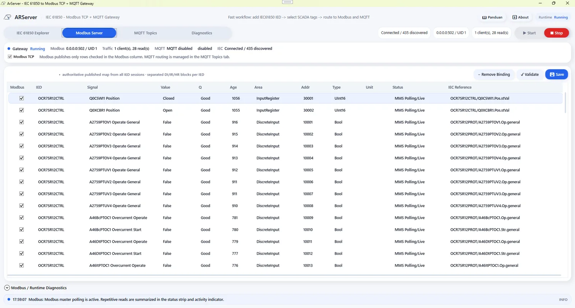575x308 pixels.
Task: Click address cell 10013
Action: pos(308,266)
